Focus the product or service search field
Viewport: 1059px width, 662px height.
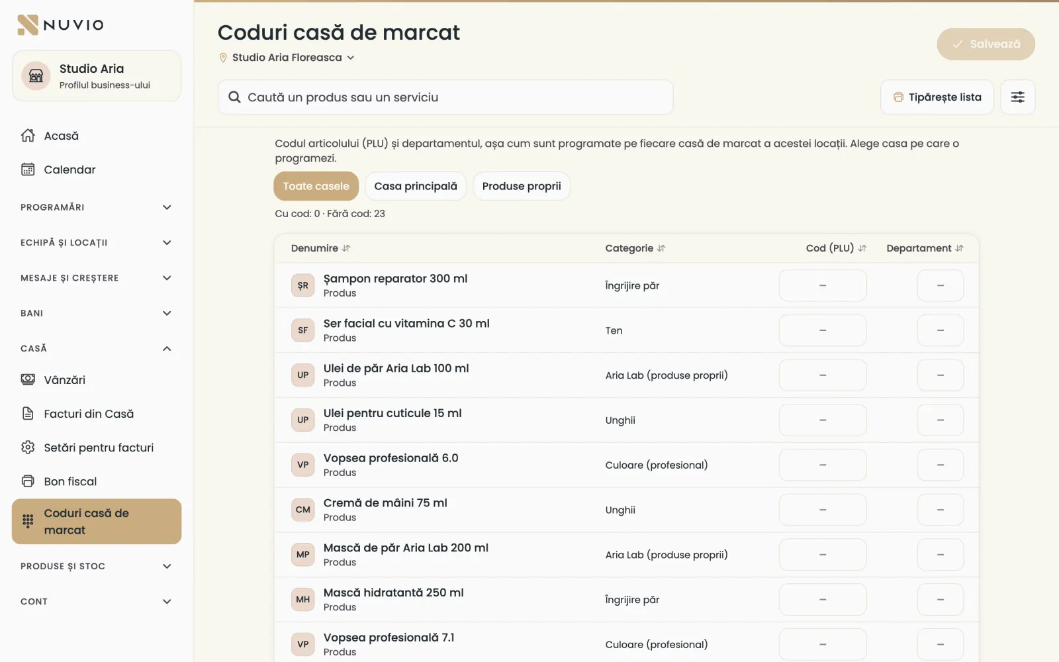[445, 97]
